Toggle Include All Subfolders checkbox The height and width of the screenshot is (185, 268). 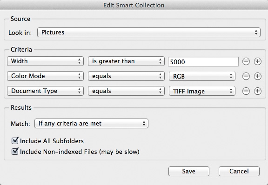click(15, 140)
